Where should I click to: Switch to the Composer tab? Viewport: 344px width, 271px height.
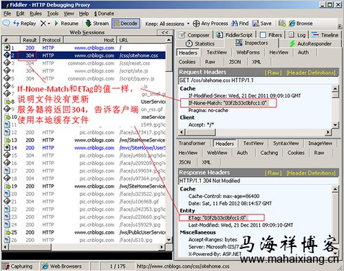coord(195,35)
